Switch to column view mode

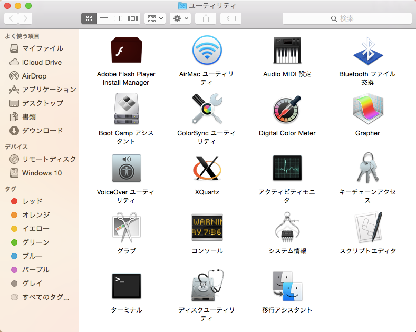tap(118, 18)
